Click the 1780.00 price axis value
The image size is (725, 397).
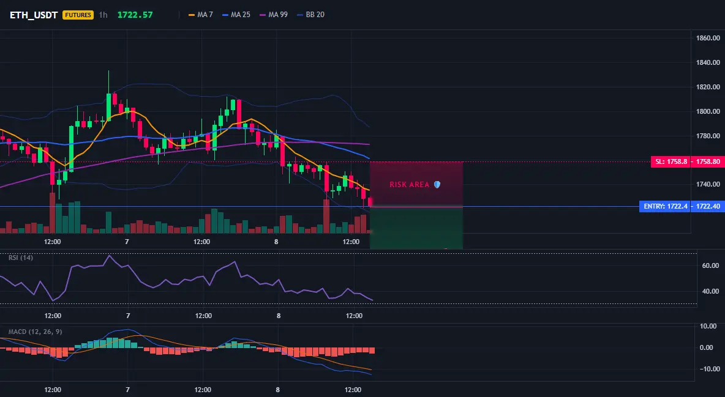[708, 136]
